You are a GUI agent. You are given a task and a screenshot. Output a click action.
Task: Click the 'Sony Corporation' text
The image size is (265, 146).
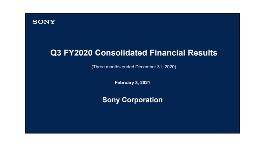(132, 100)
